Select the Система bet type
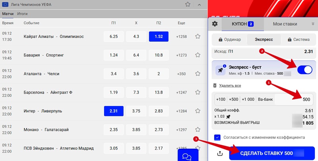Viewport: 318px width, 161px height. [x=298, y=40]
